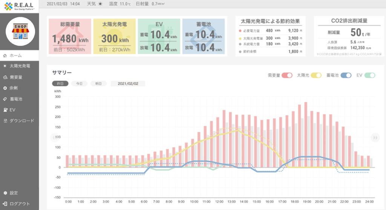Log out using ログアウト

(x=17, y=204)
